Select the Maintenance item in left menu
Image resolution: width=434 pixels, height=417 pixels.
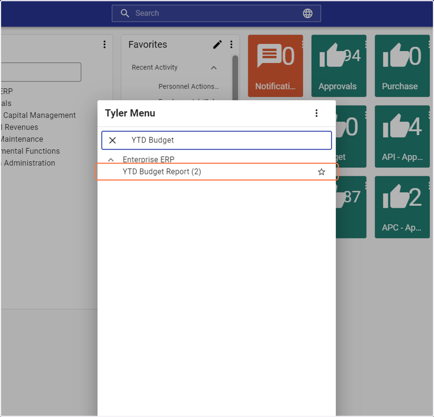point(21,139)
